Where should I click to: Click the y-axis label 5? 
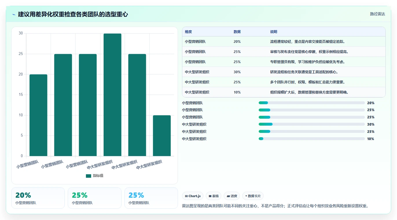[22, 135]
